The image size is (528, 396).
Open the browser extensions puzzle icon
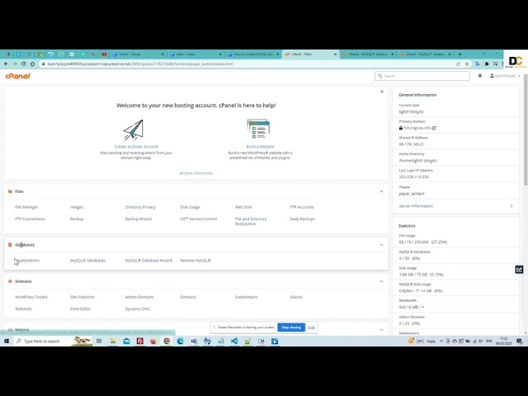487,64
